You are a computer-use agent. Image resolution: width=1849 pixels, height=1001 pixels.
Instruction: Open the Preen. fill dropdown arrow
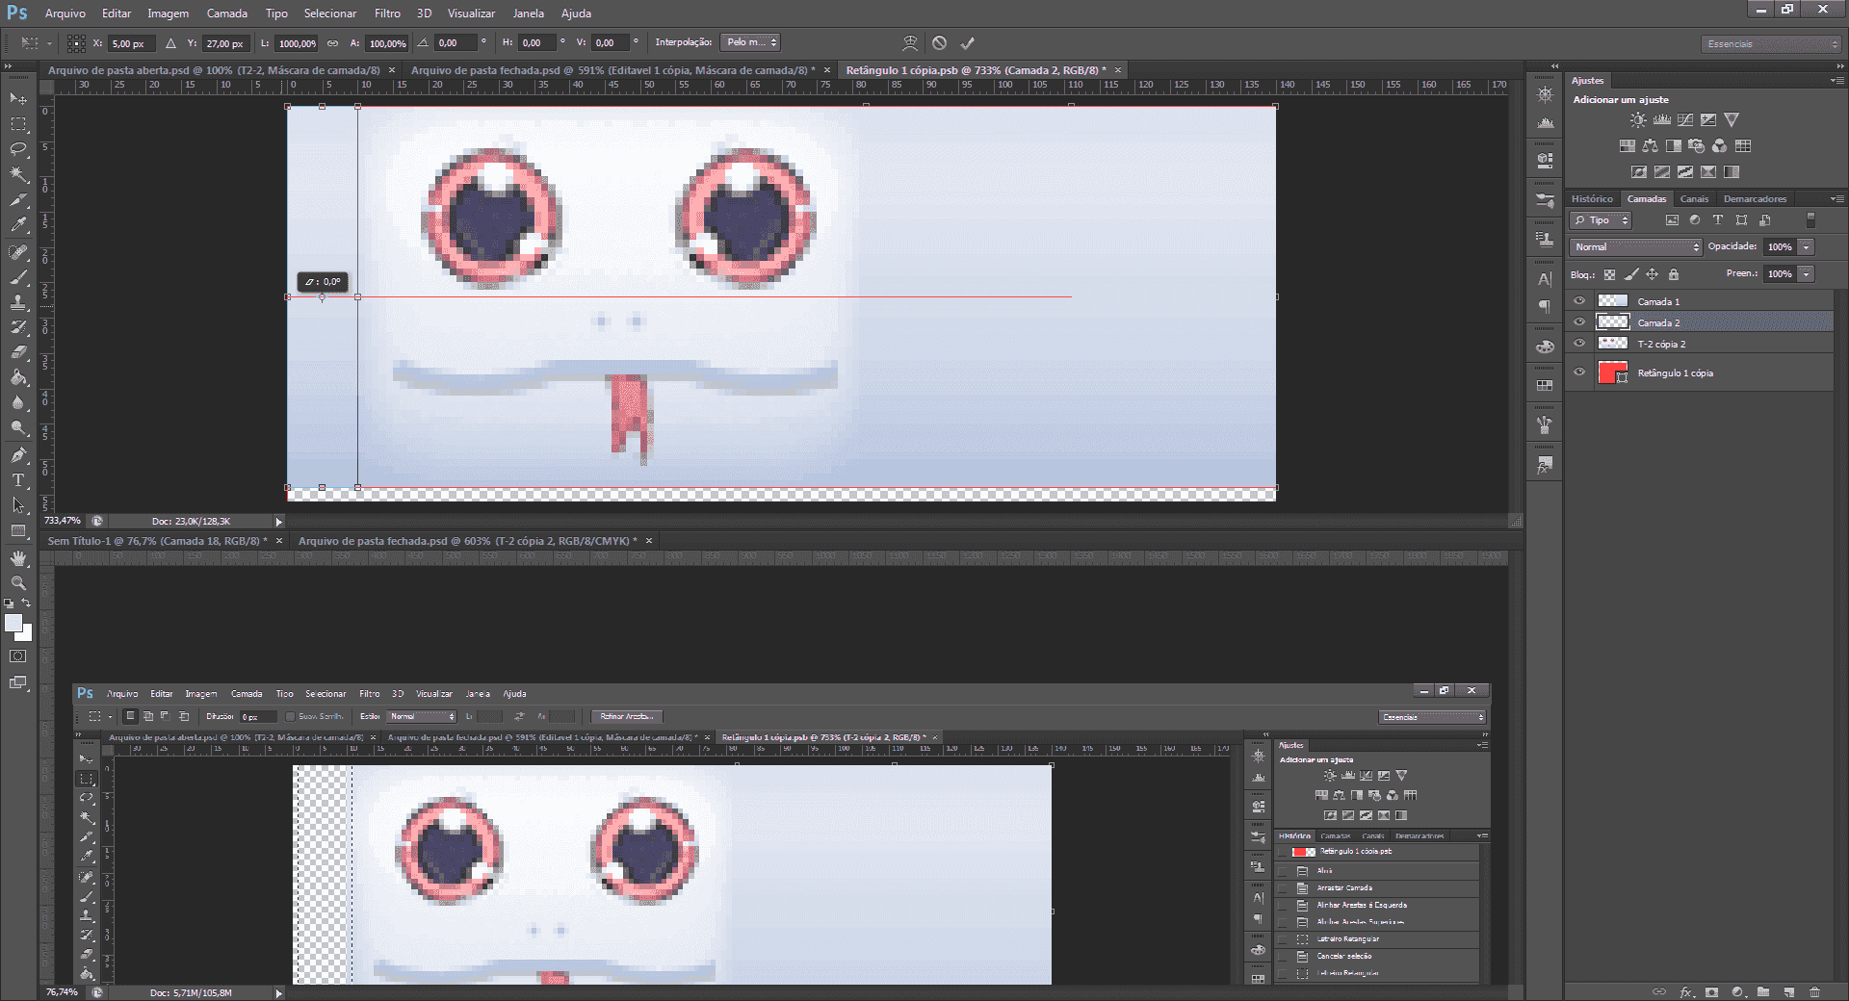1807,274
